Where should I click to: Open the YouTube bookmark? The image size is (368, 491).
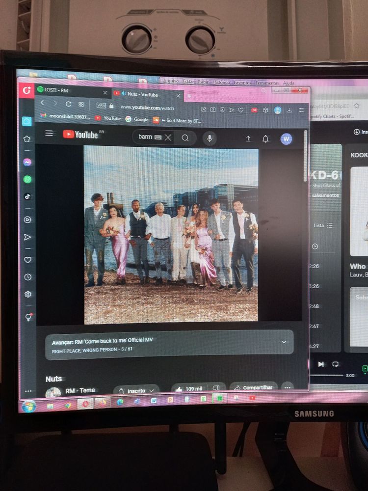click(x=107, y=118)
